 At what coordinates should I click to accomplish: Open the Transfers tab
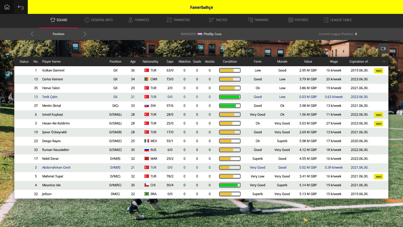(x=178, y=20)
